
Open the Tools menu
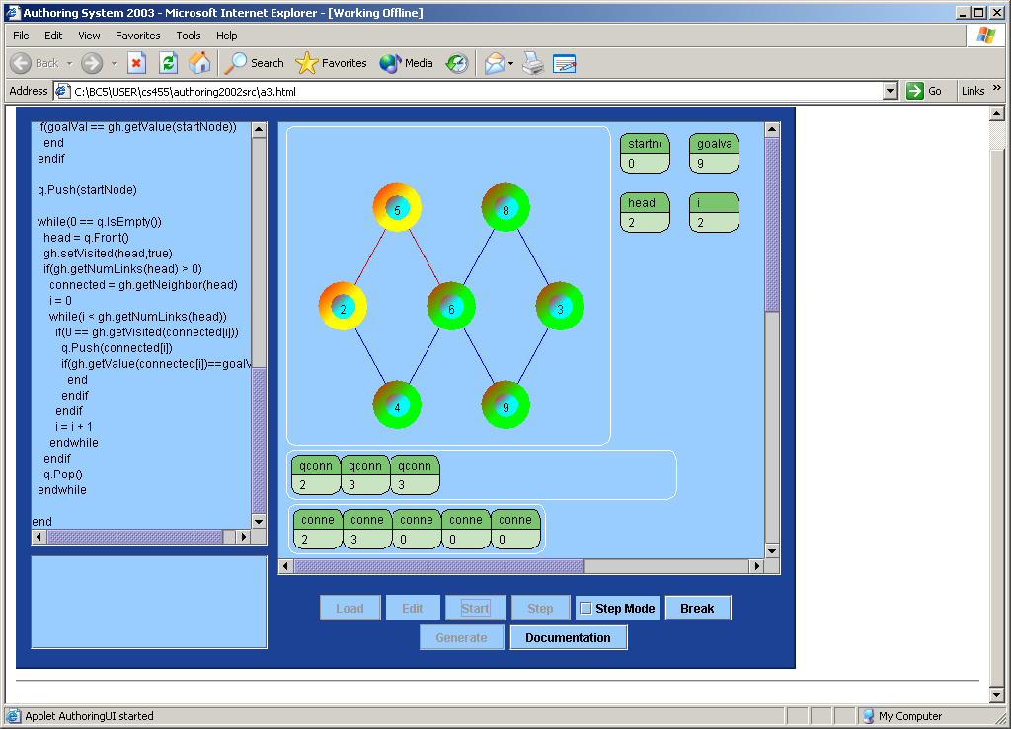tap(188, 36)
